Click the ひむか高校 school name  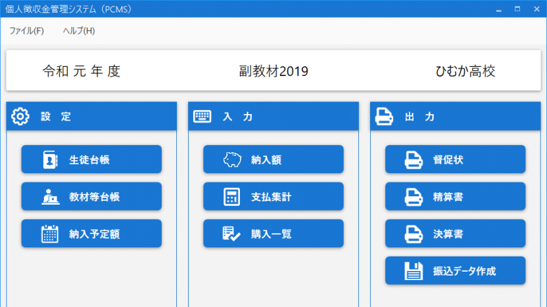point(465,72)
